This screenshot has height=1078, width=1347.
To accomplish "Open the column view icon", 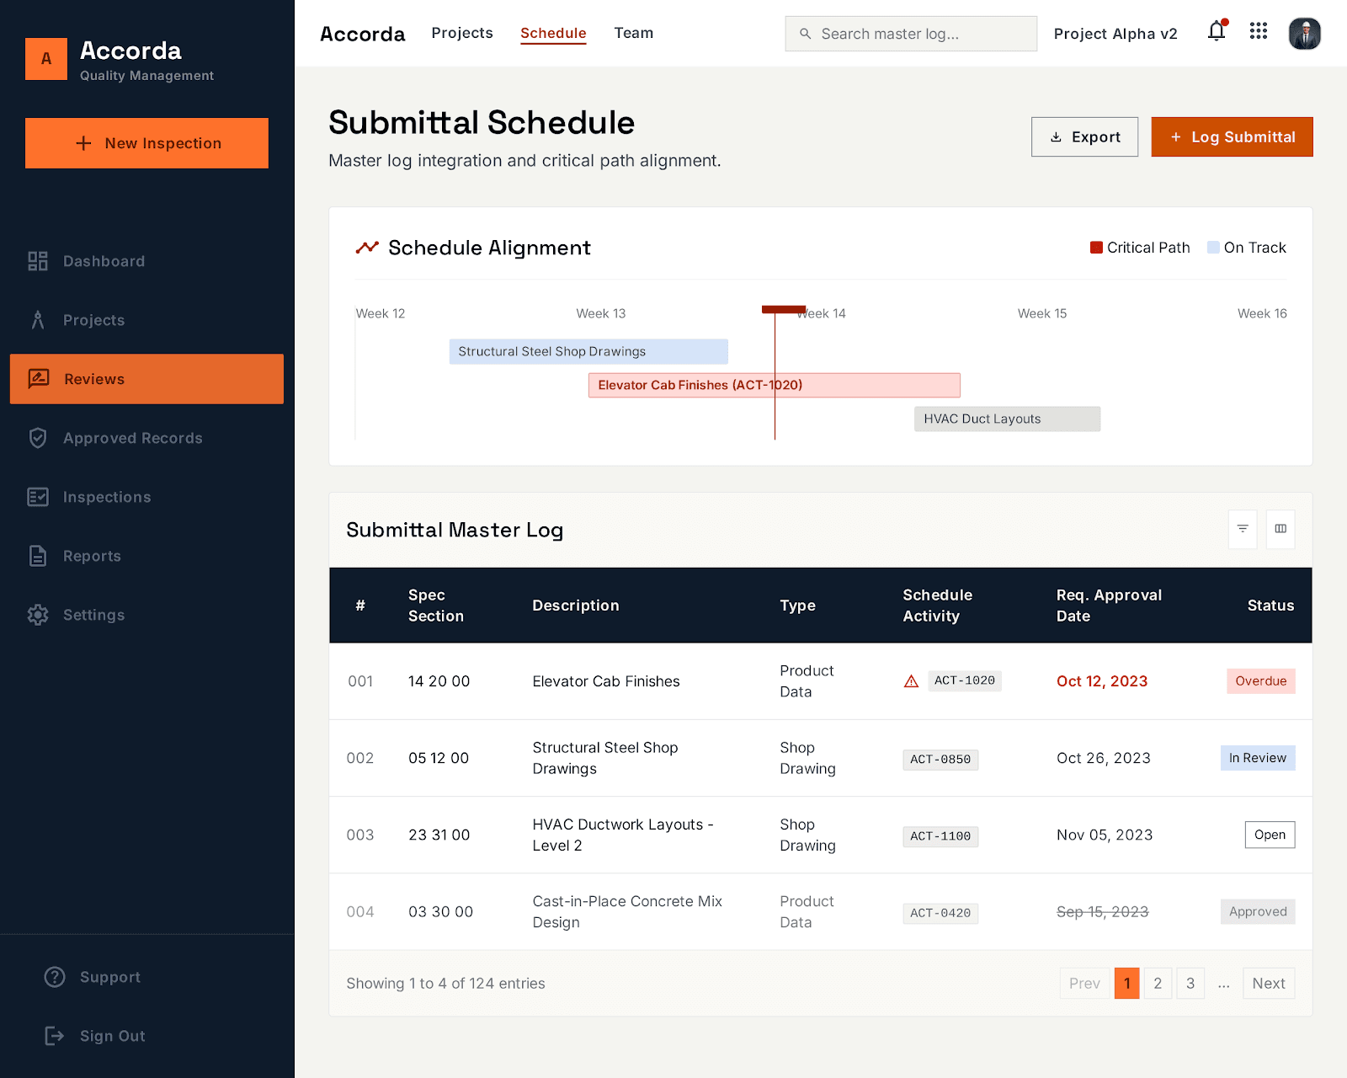I will (x=1280, y=529).
